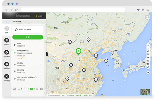Go to first page 首页 in pagination
Image resolution: width=156 pixels, height=101 pixels.
tap(14, 89)
